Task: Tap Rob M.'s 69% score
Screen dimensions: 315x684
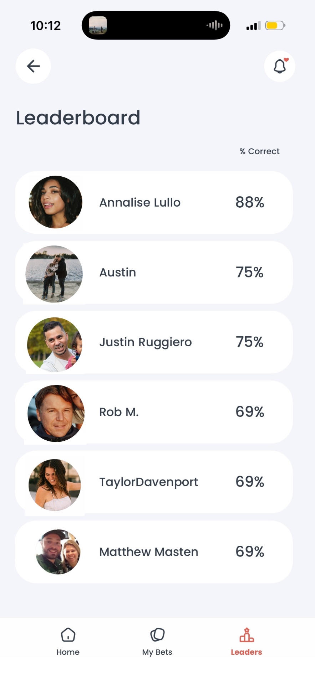Action: click(x=250, y=412)
